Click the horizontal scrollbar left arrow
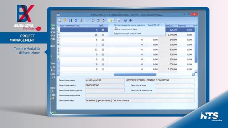This screenshot has height=128, width=228. [58, 74]
